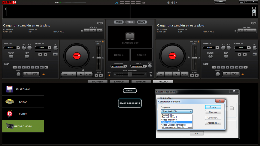Click the video crossfader slider handle
Image resolution: width=260 pixels, height=146 pixels.
(x=130, y=74)
